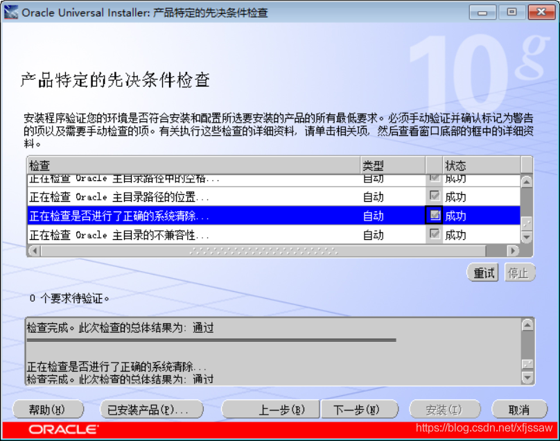560x441 pixels.
Task: Close the Oracle Universal Installer window
Action: point(541,13)
